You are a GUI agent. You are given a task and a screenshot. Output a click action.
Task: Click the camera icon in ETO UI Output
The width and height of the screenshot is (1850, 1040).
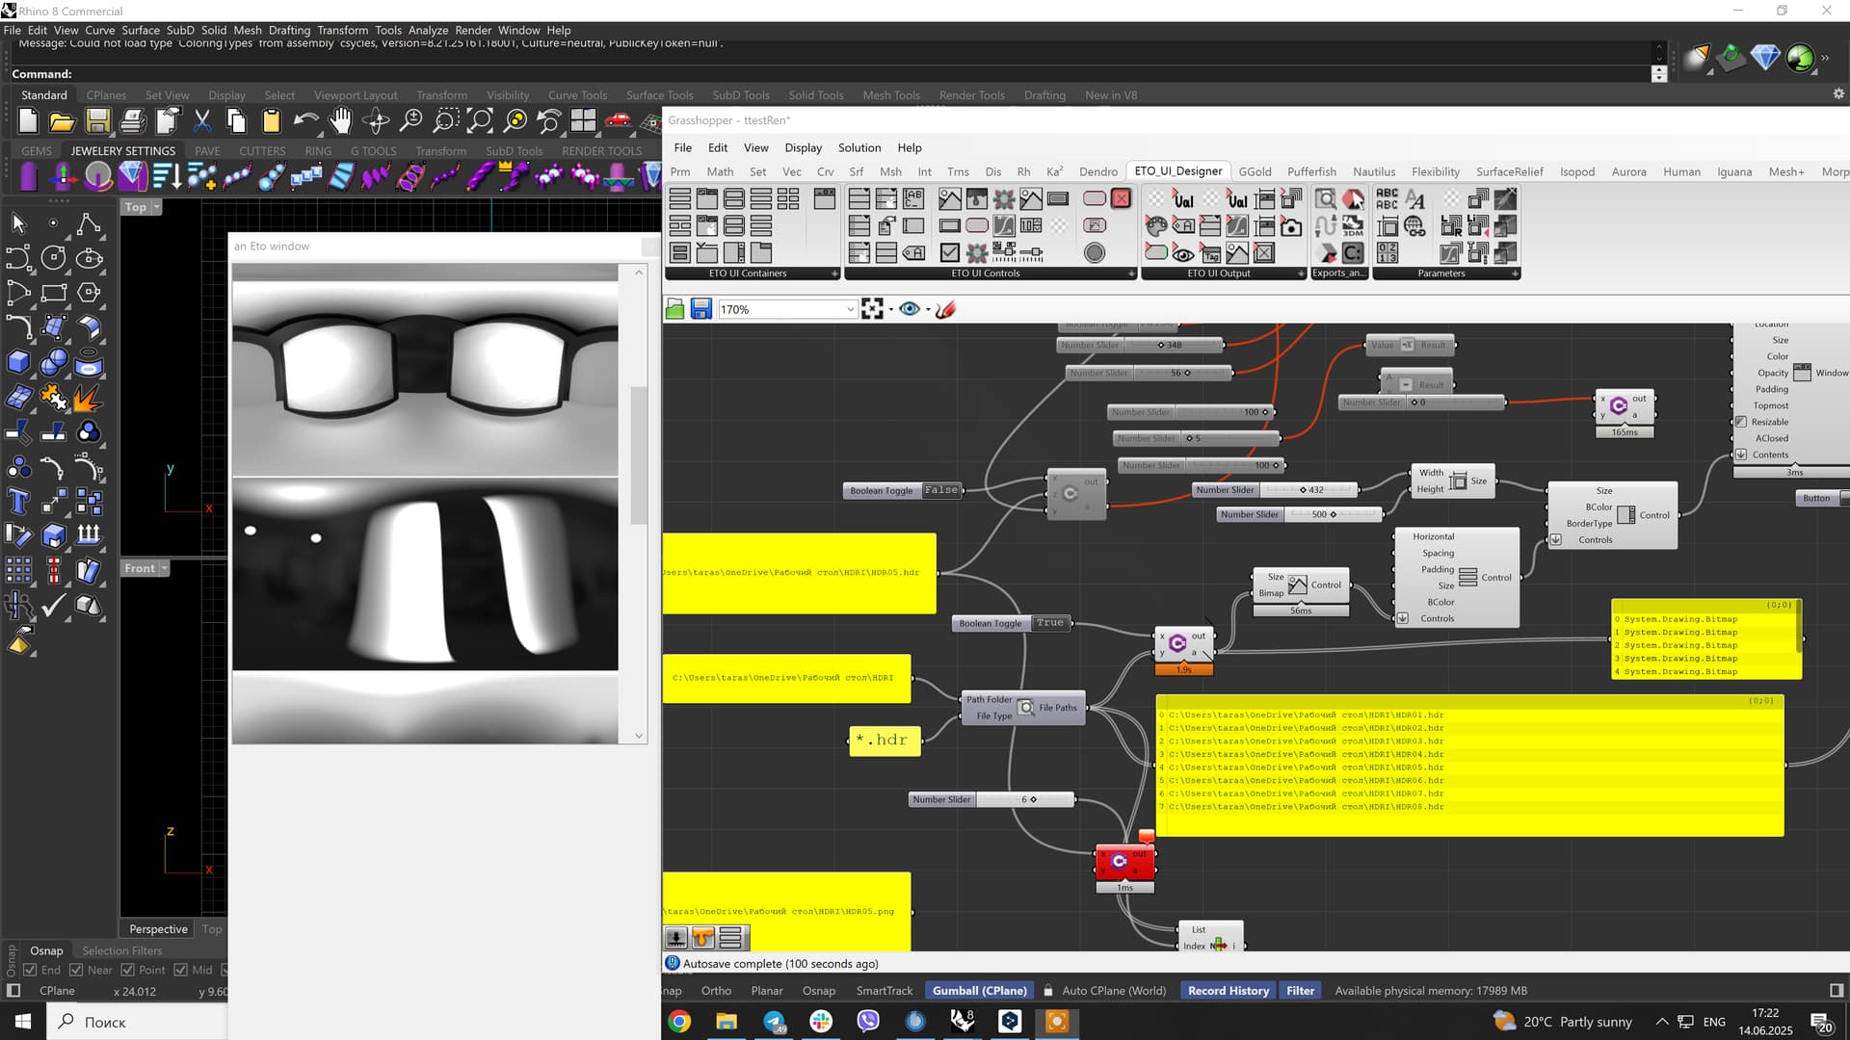(x=1291, y=227)
